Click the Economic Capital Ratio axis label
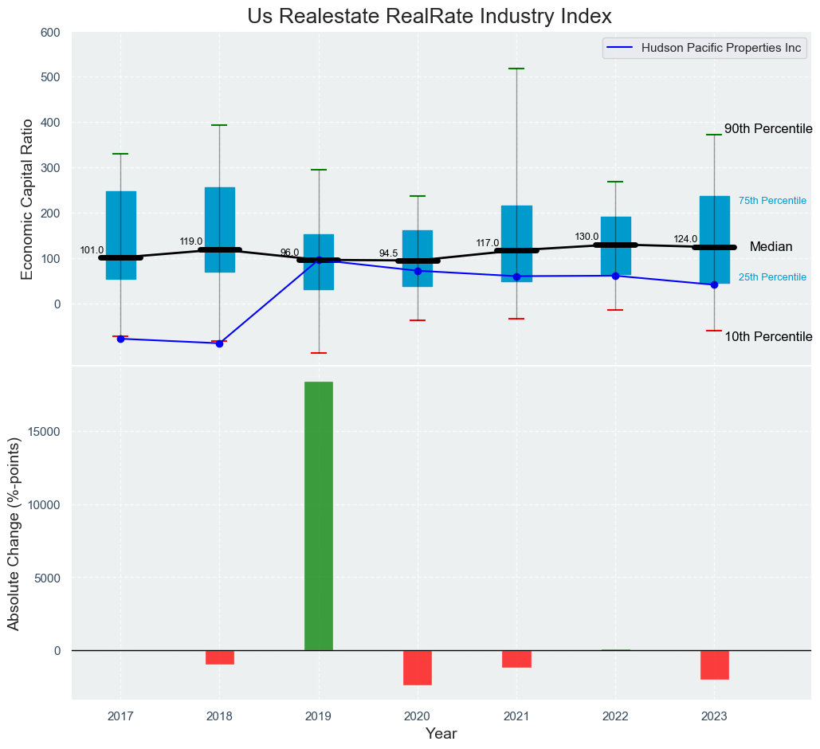The height and width of the screenshot is (749, 820). coord(27,198)
